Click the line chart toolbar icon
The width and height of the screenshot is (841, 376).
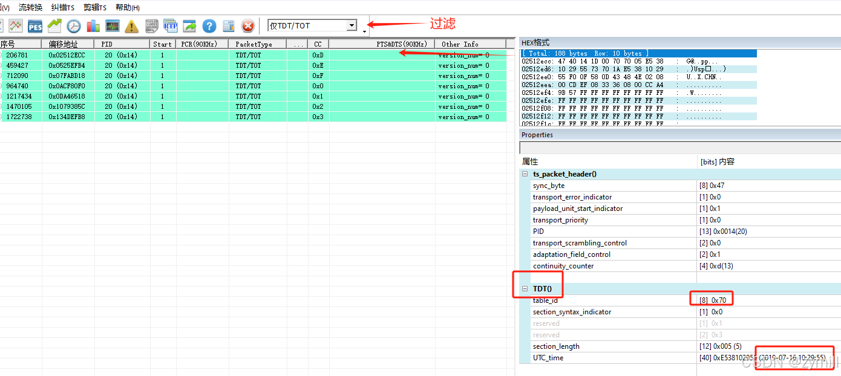[x=15, y=26]
